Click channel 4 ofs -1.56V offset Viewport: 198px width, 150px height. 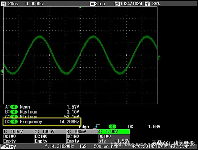(114, 141)
